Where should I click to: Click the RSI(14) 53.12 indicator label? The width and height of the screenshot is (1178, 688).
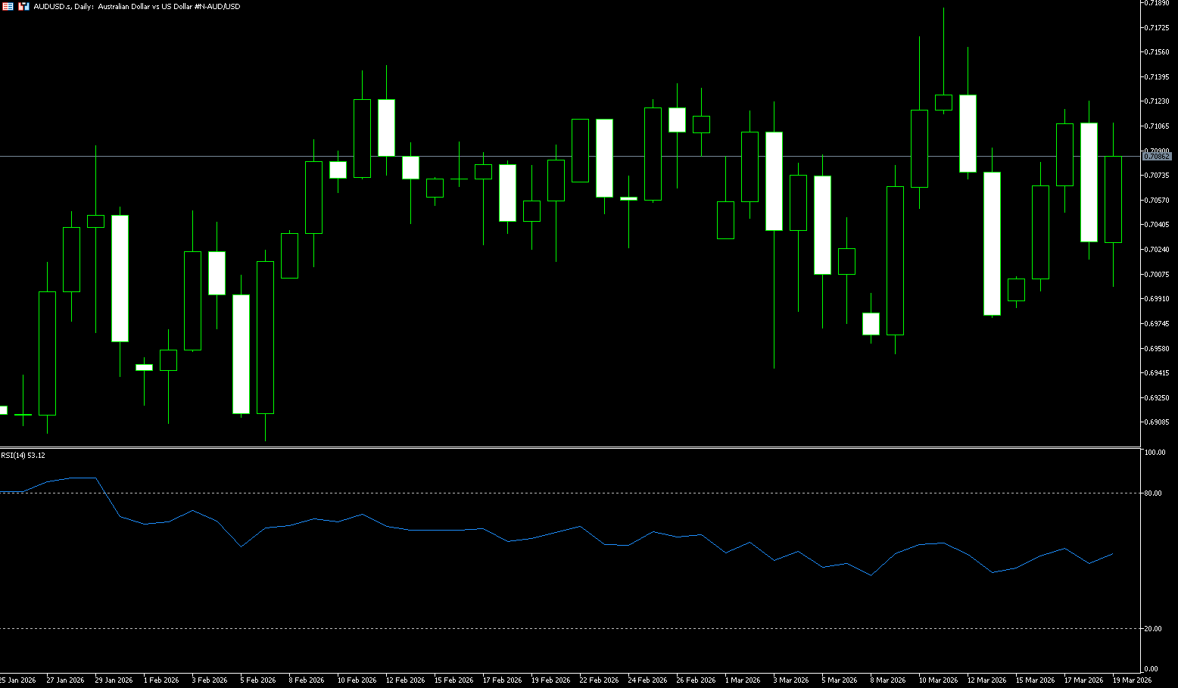pos(23,455)
